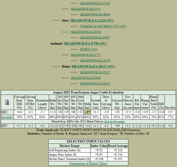This screenshot has width=177, height=167.
Task: Click the Accuracy link in EBV table
Action: (x=7, y=117)
